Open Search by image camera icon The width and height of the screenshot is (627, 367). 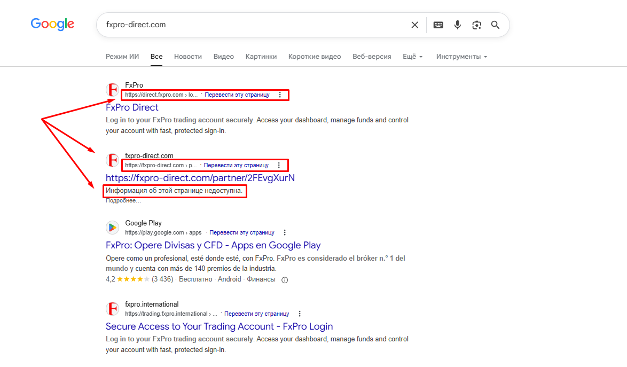tap(476, 25)
